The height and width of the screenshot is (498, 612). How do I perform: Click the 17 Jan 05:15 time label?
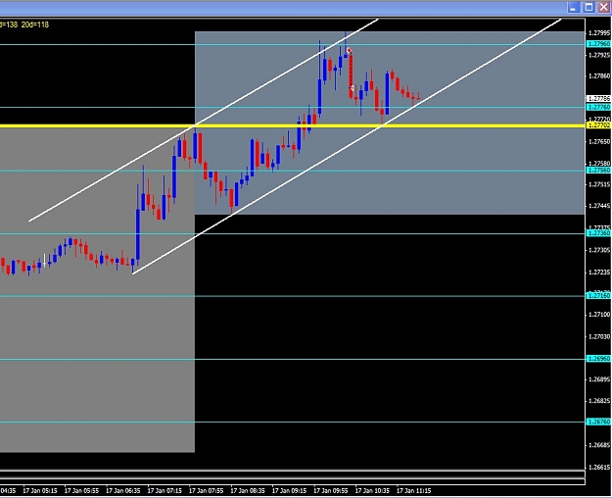tap(40, 490)
